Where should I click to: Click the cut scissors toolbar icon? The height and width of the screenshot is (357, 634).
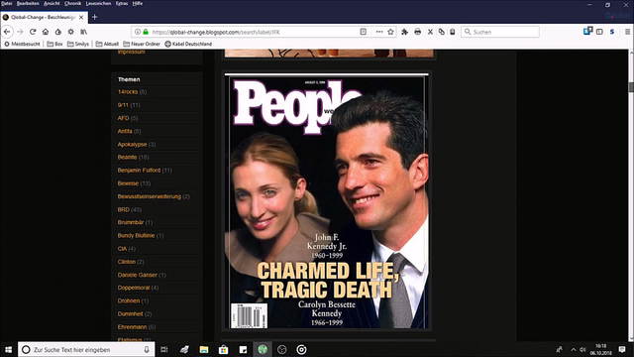pos(430,32)
